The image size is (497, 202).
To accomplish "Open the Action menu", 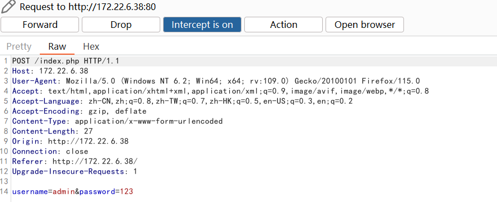I will [284, 25].
